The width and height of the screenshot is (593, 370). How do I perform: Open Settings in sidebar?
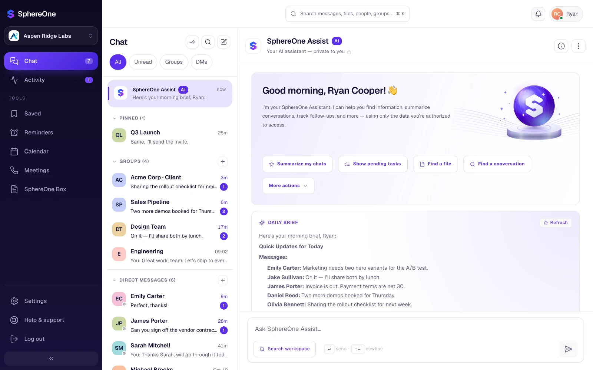[51, 301]
